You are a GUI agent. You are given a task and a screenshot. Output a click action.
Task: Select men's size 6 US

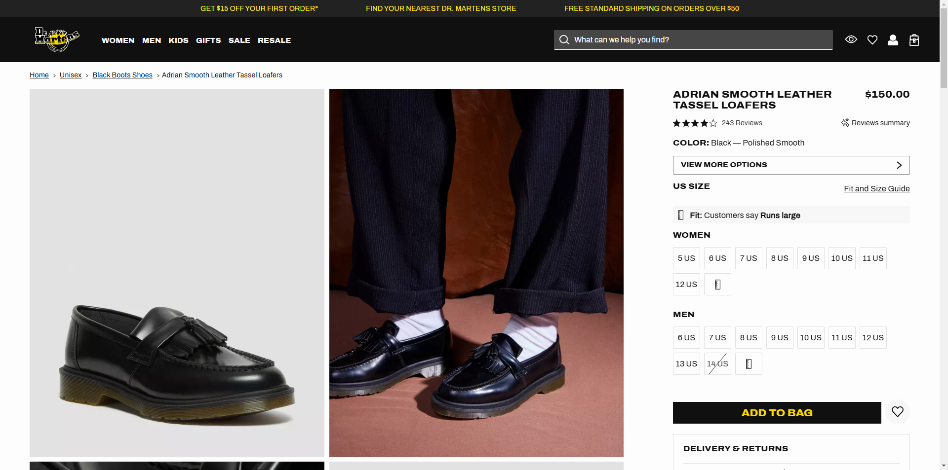point(686,338)
